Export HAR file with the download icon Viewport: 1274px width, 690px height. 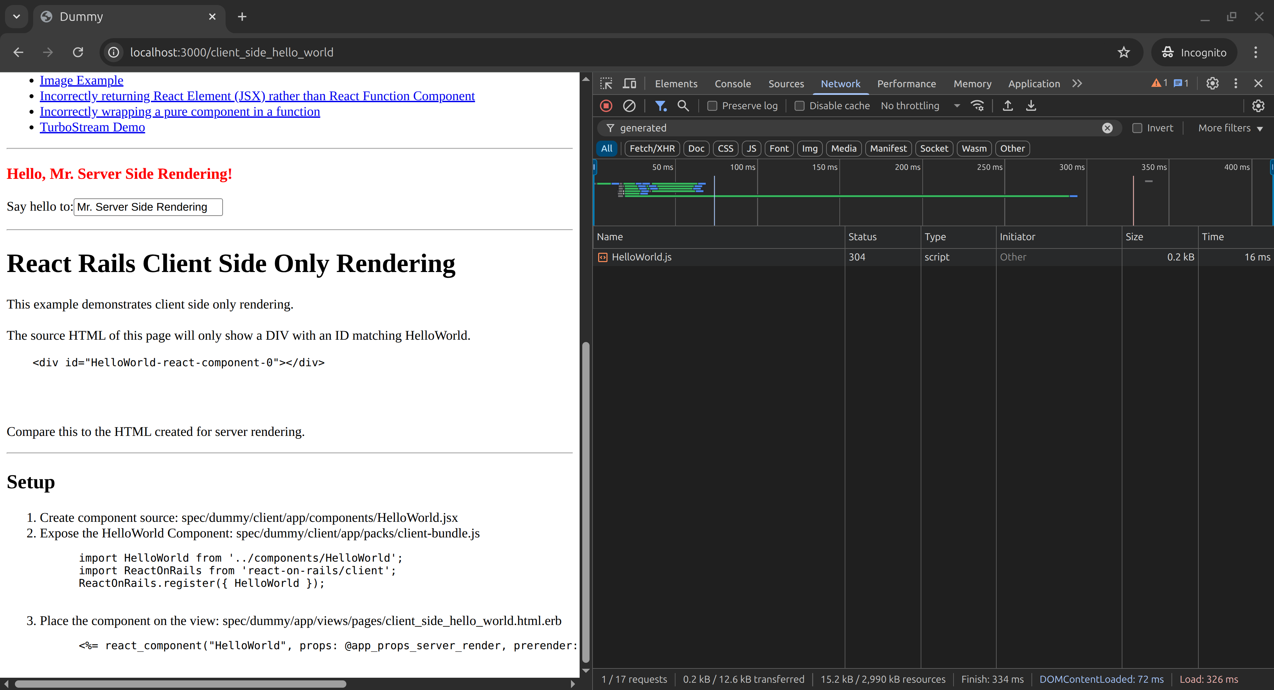tap(1031, 105)
